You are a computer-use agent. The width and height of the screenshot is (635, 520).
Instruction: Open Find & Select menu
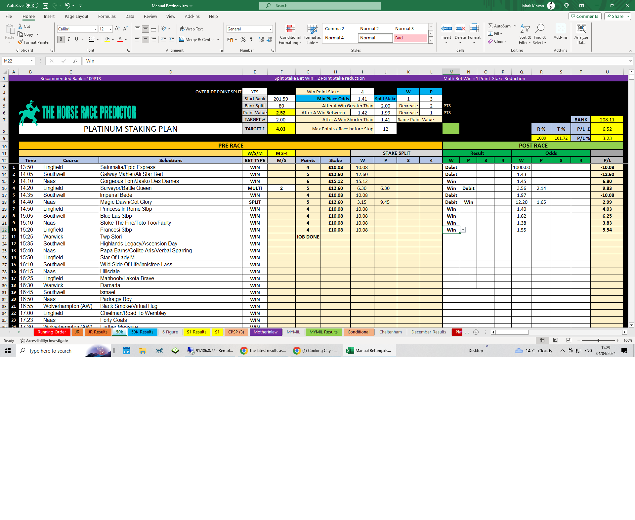point(540,34)
